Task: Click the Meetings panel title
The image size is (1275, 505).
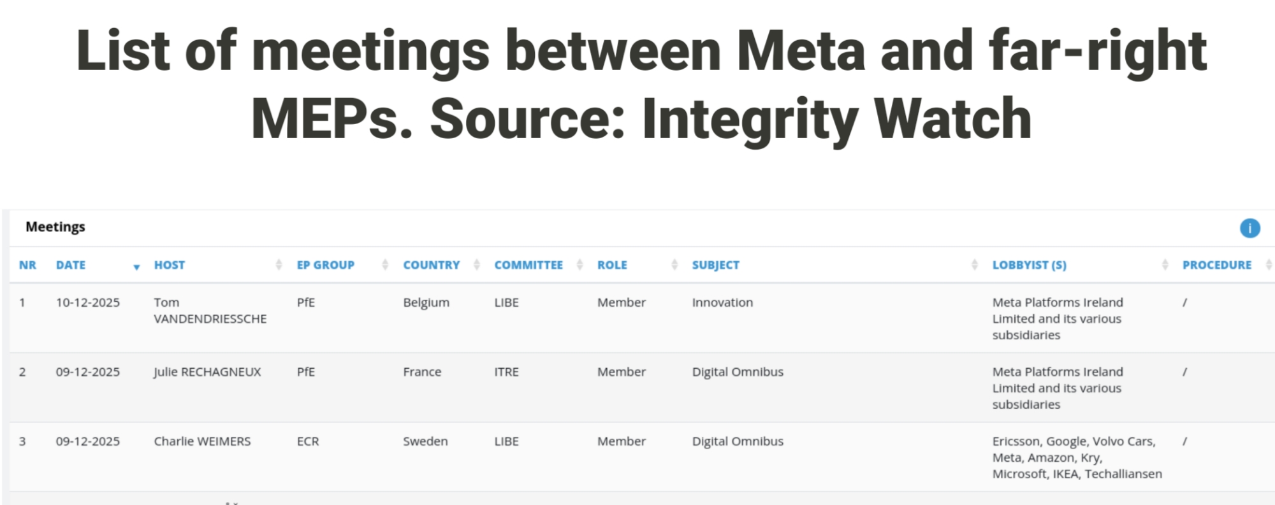Action: [55, 227]
